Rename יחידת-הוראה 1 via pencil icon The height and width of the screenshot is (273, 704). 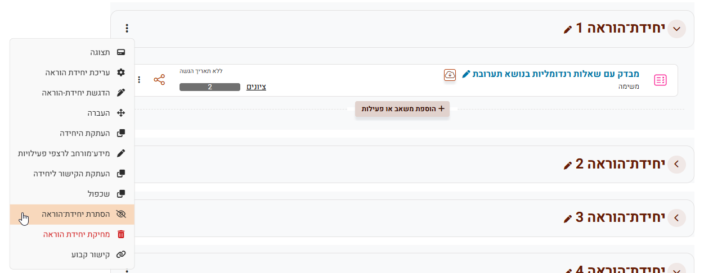pyautogui.click(x=567, y=29)
